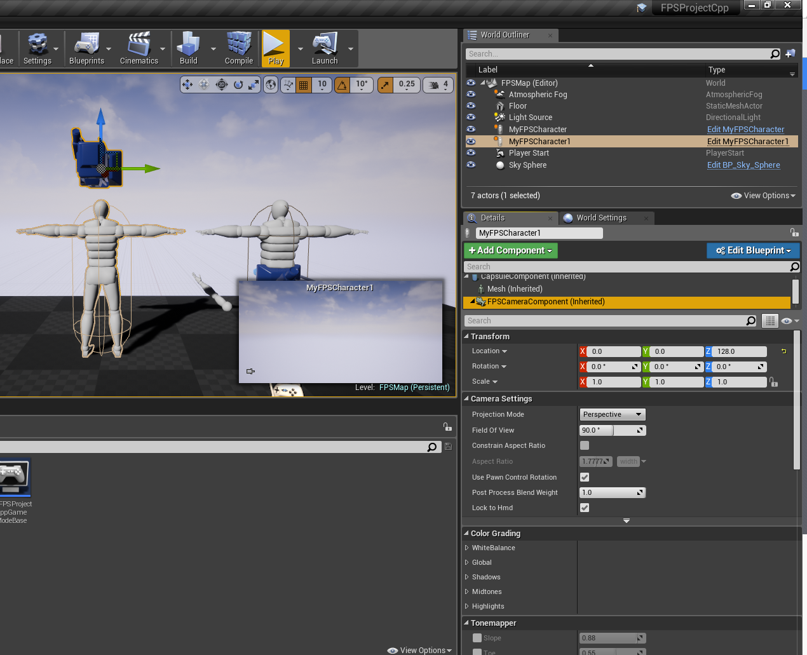The image size is (807, 655).
Task: Adjust the Post Process Blend Weight slider
Action: tap(613, 492)
